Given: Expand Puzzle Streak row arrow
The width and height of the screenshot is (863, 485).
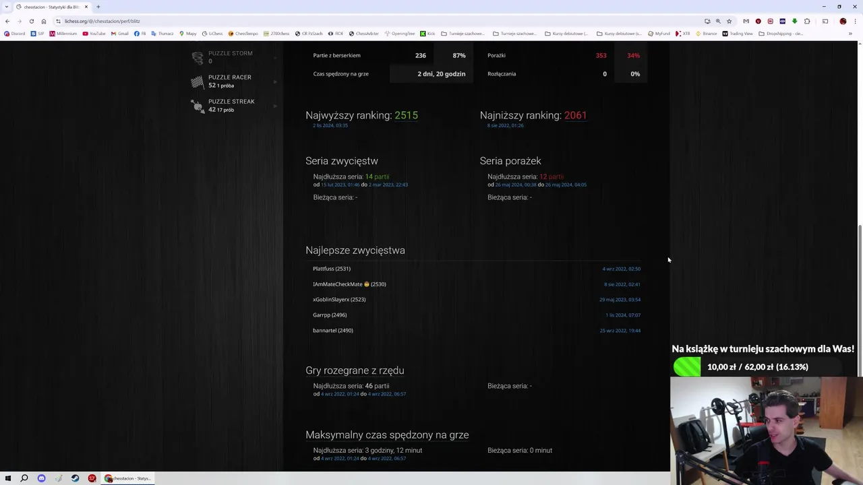Looking at the screenshot, I should (x=275, y=106).
